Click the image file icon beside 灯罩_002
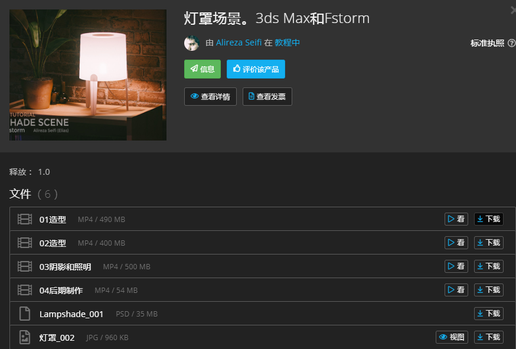This screenshot has width=516, height=349. pos(25,337)
